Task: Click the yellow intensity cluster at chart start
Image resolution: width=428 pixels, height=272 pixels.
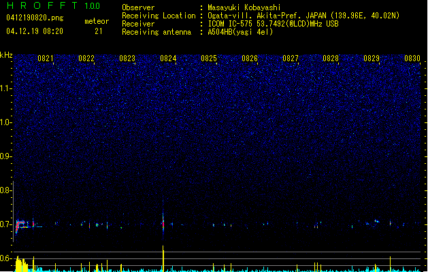Action: click(x=22, y=264)
